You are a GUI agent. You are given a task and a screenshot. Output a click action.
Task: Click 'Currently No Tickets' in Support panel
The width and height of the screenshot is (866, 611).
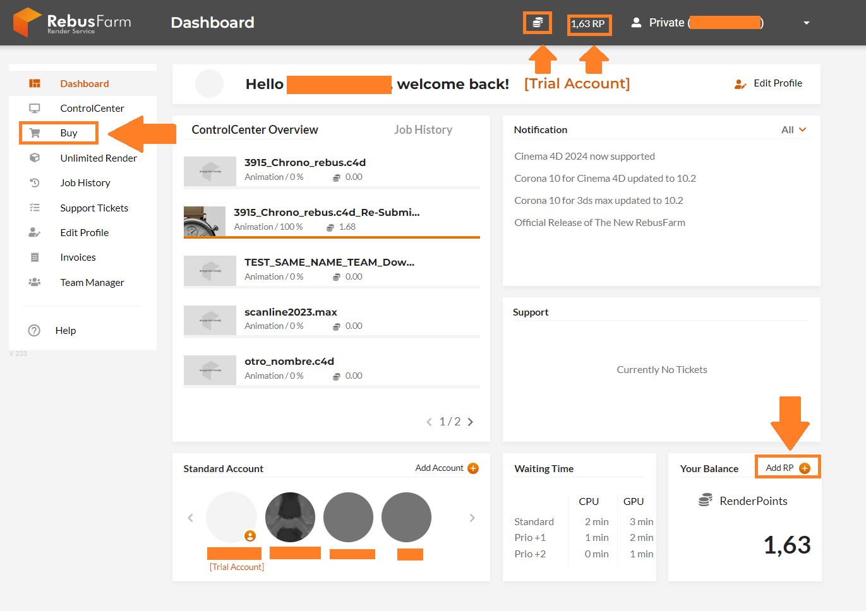tap(662, 369)
